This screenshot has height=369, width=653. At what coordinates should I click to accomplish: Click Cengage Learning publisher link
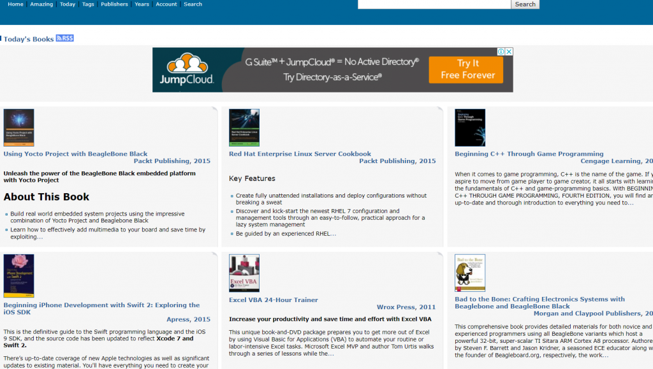(x=617, y=161)
